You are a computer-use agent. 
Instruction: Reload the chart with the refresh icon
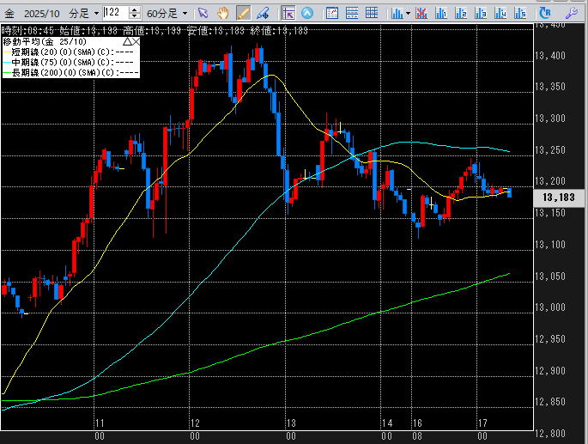(545, 14)
